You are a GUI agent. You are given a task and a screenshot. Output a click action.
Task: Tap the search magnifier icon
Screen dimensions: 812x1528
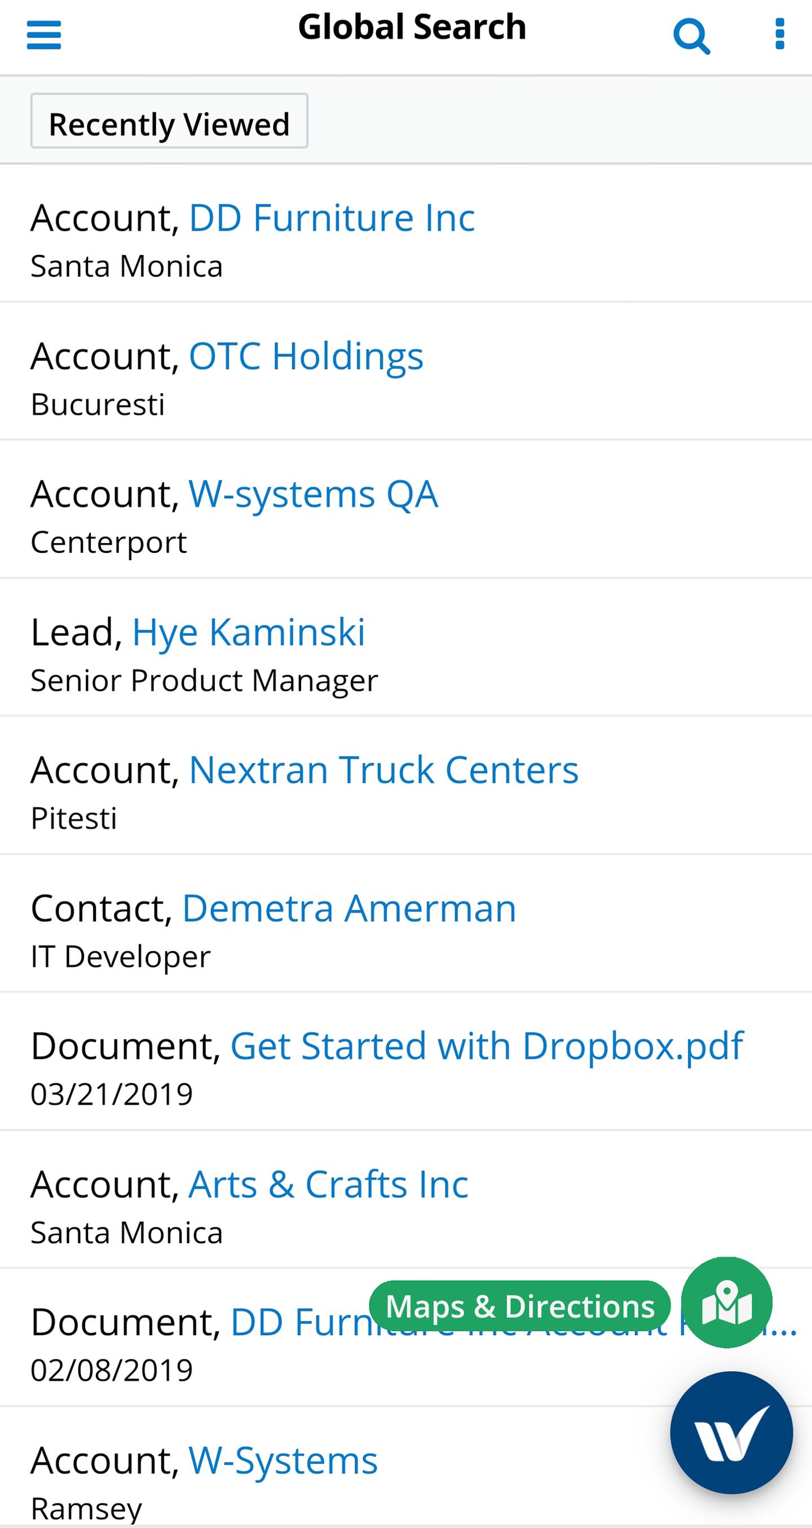[691, 37]
